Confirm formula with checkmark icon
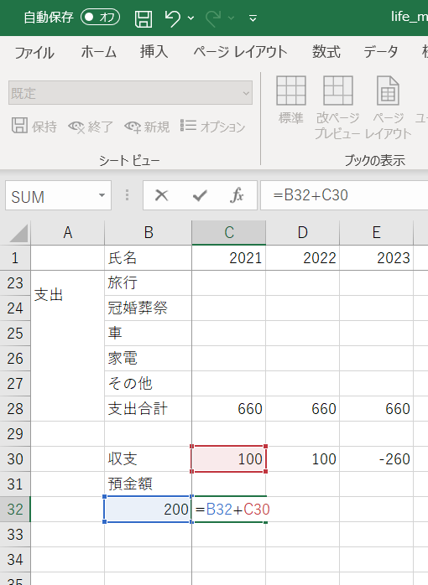This screenshot has height=585, width=428. tap(200, 195)
